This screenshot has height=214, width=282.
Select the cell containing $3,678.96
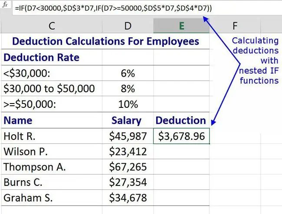coord(181,136)
